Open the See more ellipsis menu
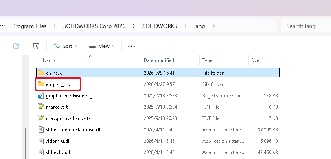 coord(132,46)
